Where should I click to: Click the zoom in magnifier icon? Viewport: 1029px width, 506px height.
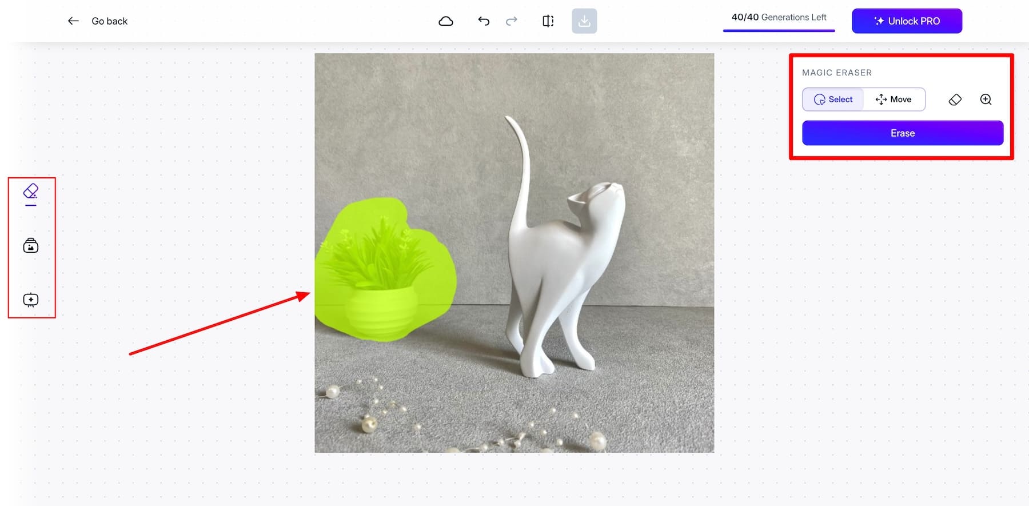986,99
